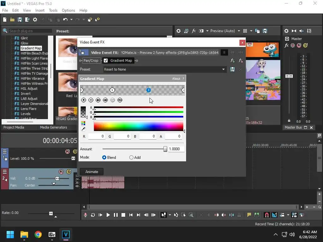This screenshot has height=242, width=323.
Task: Select previous gradient stop (left arrow)
Action: [x=98, y=100]
